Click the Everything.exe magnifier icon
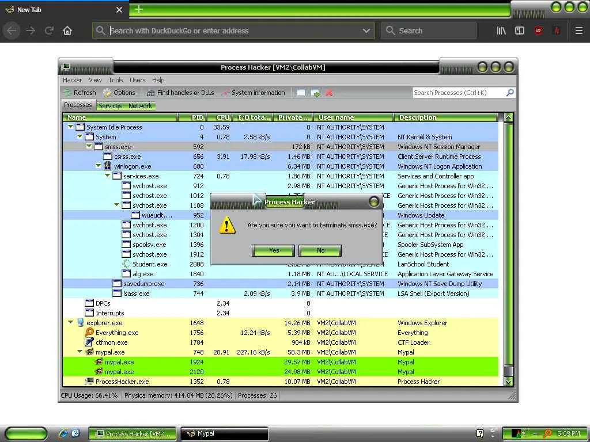 [x=89, y=332]
